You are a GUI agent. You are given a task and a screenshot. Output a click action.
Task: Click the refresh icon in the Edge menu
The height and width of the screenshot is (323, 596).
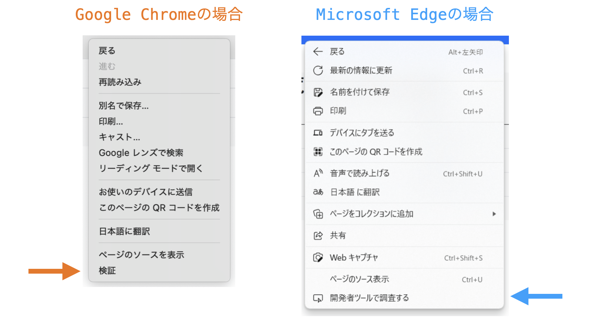318,71
